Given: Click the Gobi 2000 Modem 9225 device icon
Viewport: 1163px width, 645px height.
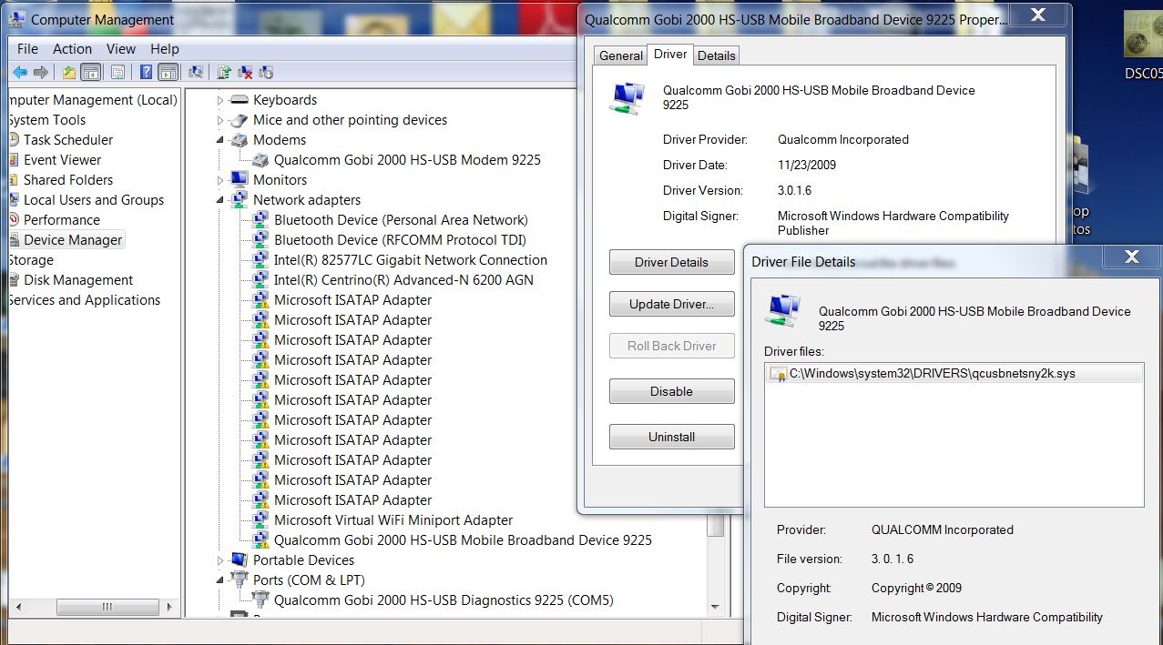Looking at the screenshot, I should coord(260,160).
